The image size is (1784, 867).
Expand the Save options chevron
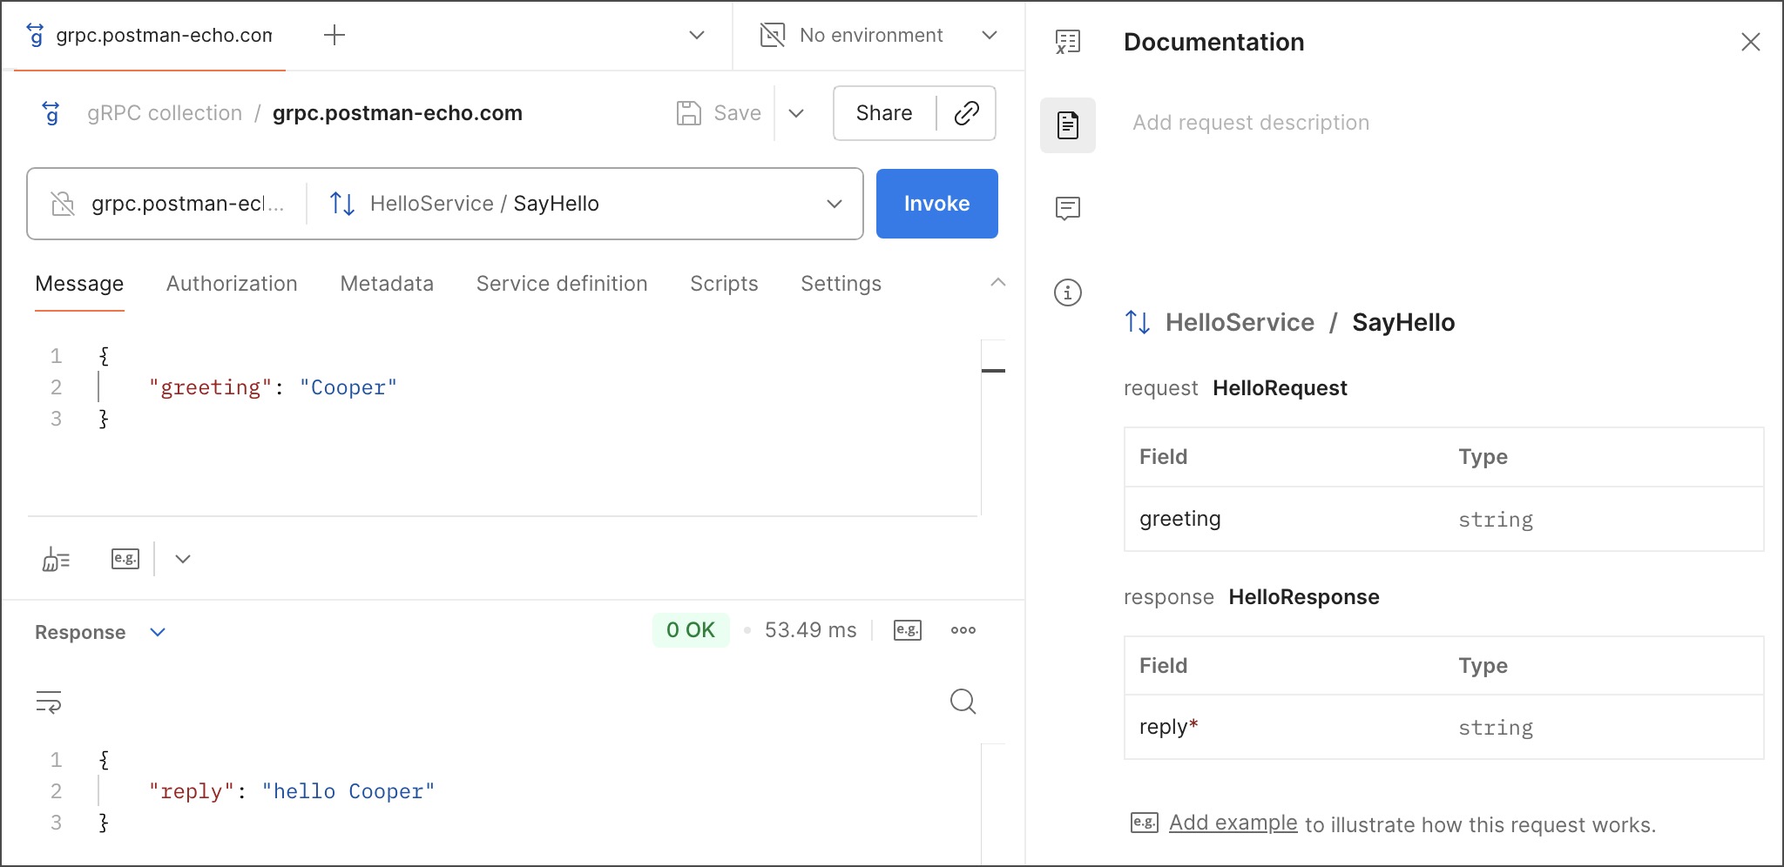pos(796,113)
